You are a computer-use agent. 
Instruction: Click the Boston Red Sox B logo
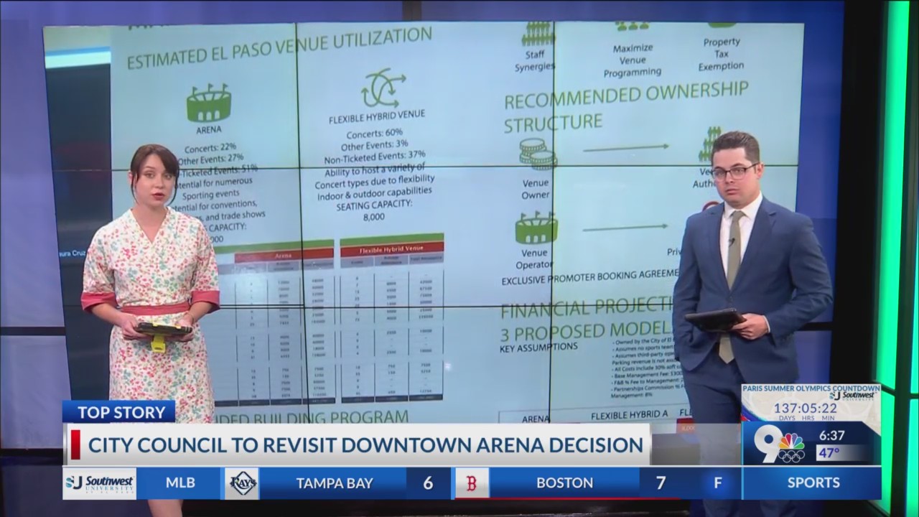coord(472,483)
